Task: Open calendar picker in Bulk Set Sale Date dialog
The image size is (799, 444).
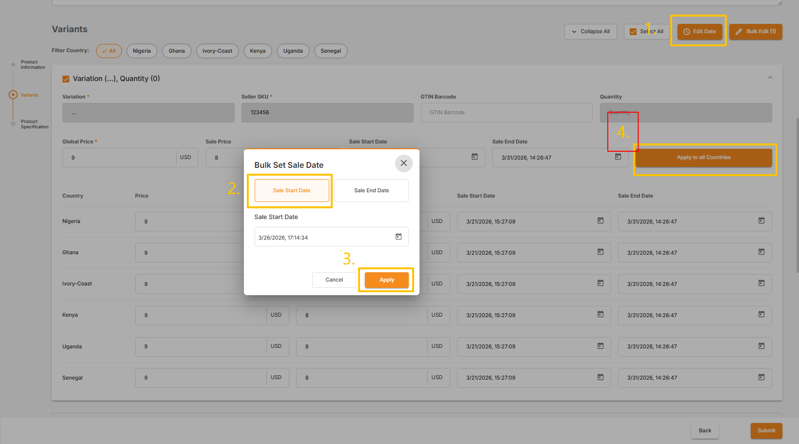Action: (x=398, y=237)
